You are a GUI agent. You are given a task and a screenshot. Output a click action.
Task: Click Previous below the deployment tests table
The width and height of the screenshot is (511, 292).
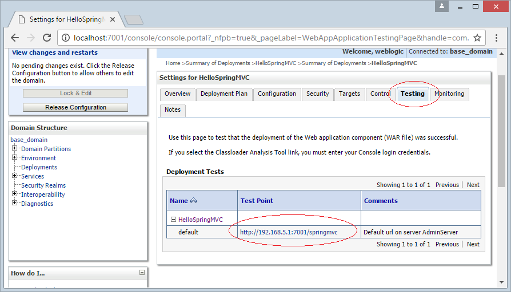[447, 244]
